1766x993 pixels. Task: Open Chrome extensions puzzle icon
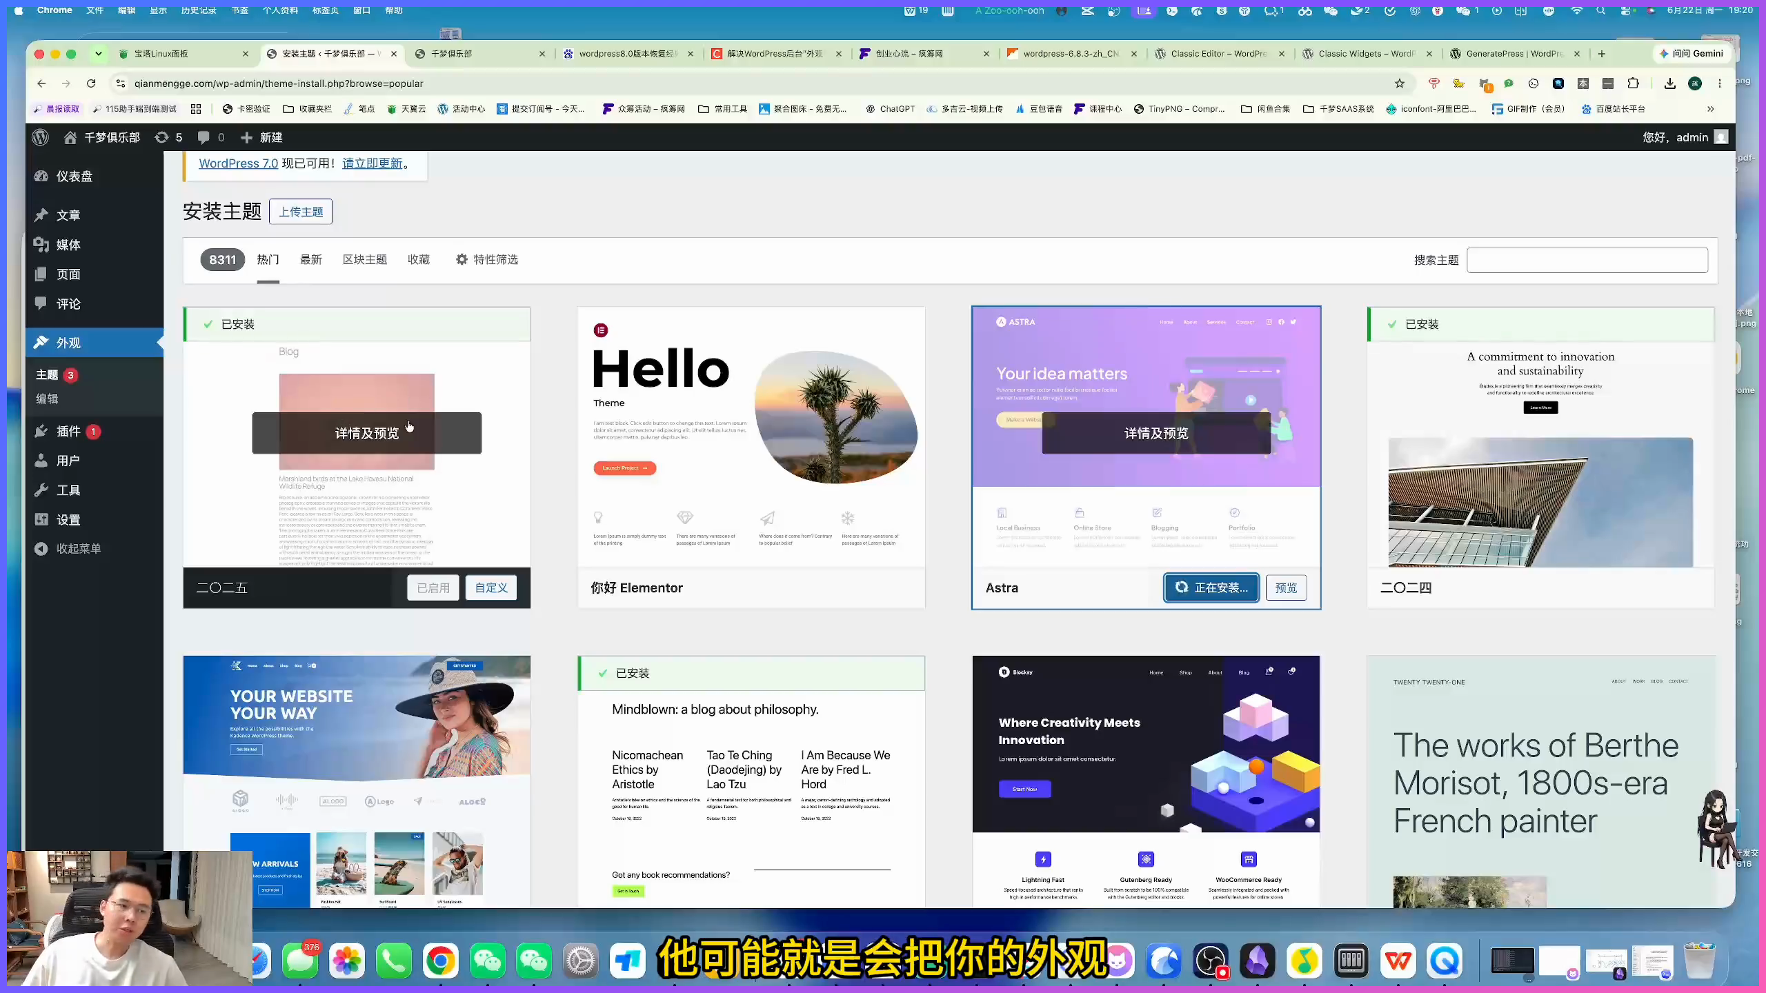[1633, 83]
